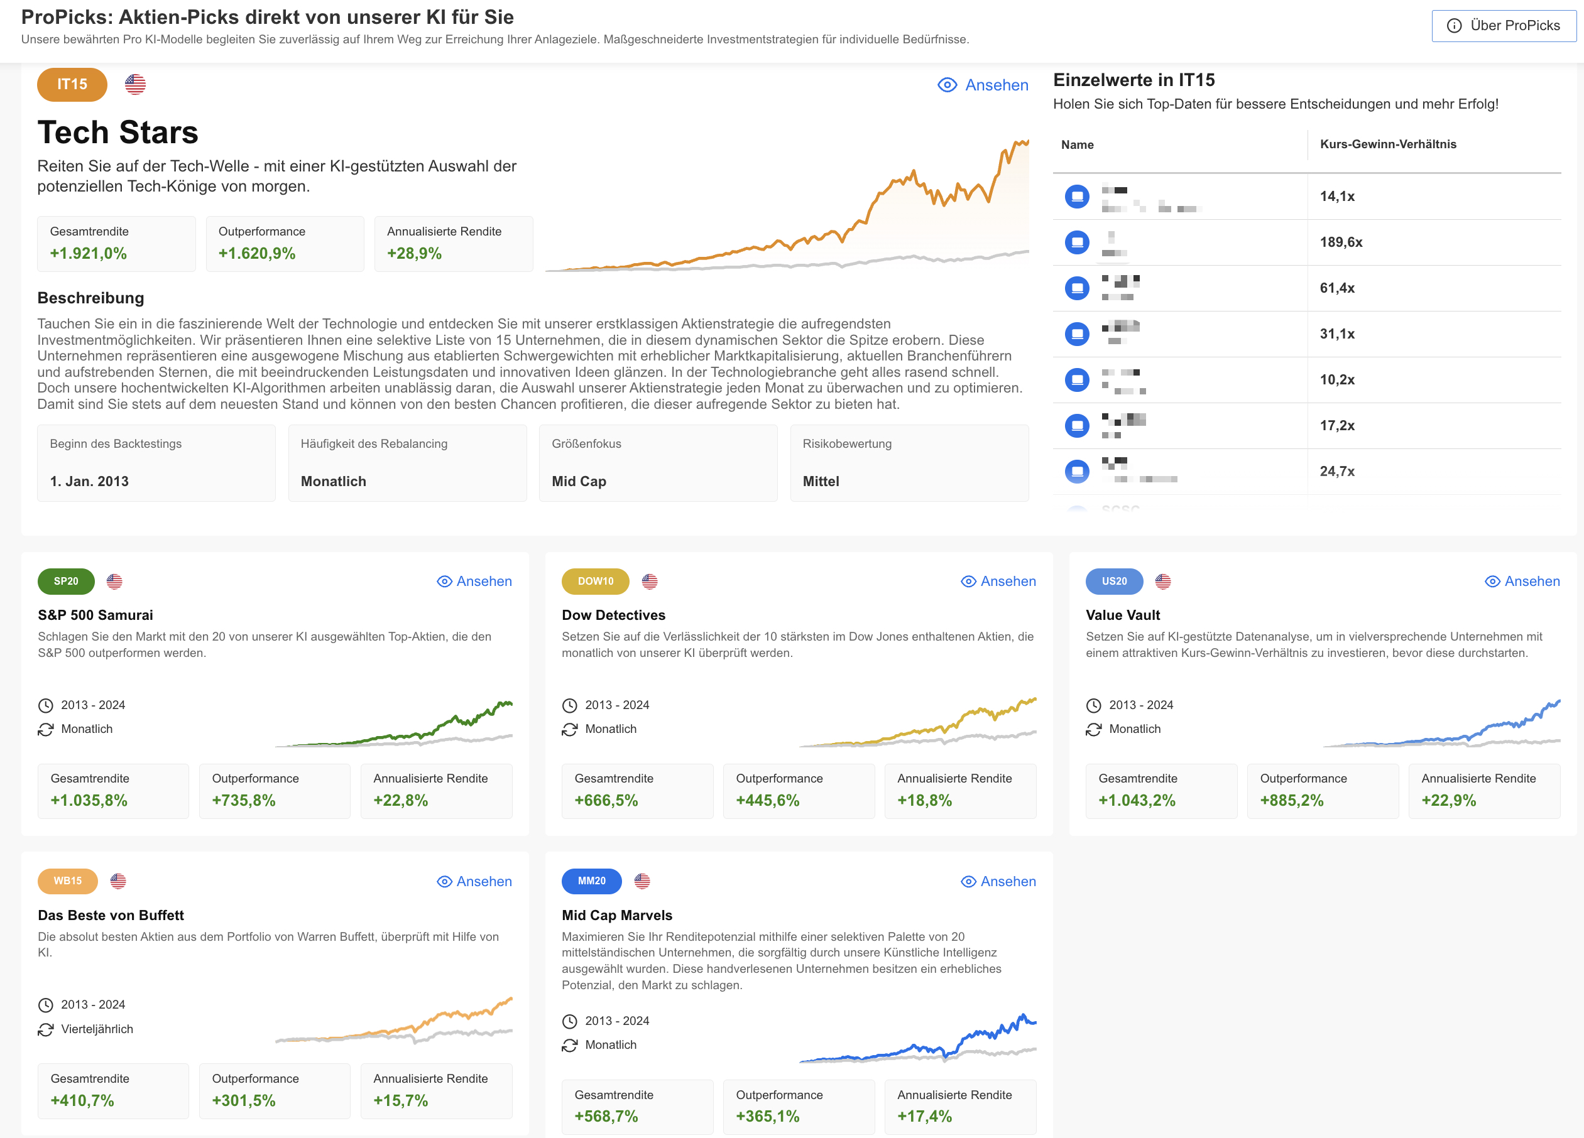The height and width of the screenshot is (1138, 1584).
Task: Click the SP20 badge
Action: 67,581
